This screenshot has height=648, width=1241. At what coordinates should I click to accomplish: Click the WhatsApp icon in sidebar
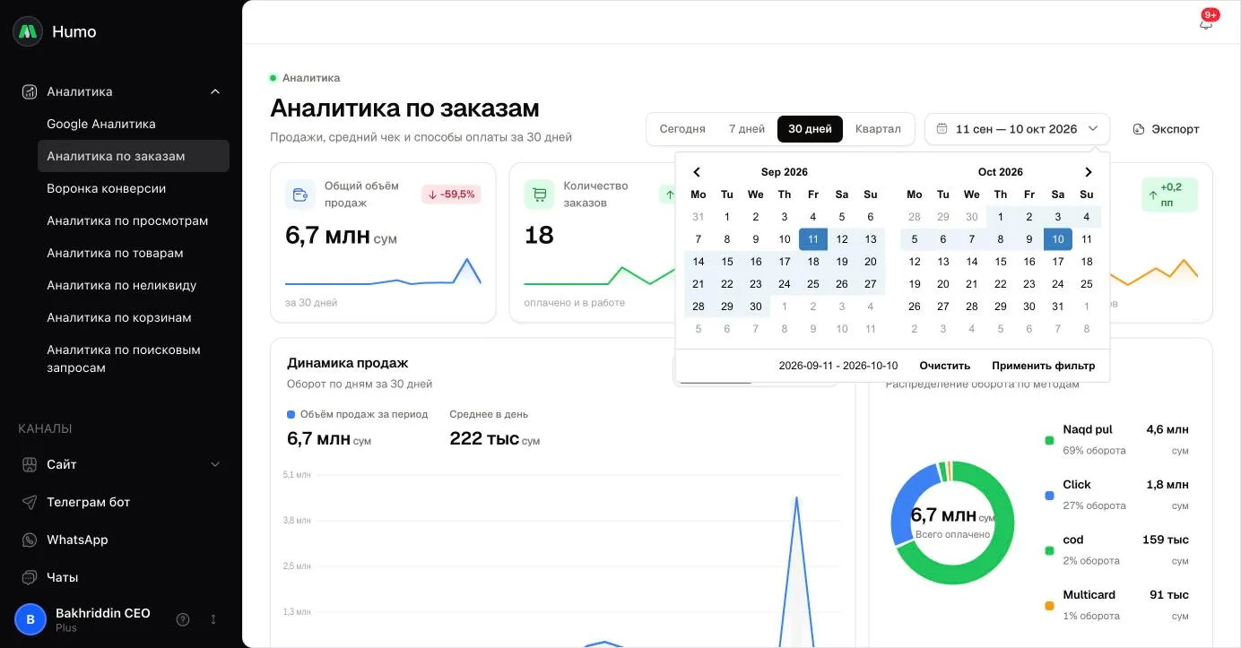point(30,540)
